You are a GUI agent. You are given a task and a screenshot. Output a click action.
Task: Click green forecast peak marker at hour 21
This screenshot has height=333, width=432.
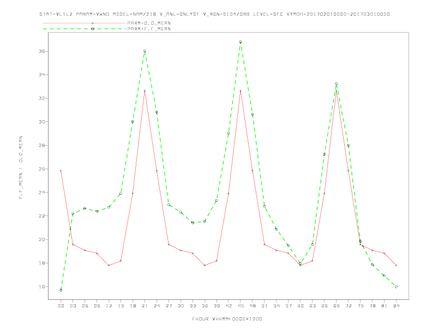pyautogui.click(x=145, y=51)
